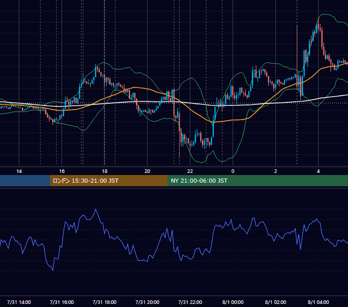The width and height of the screenshot is (348, 307).
Task: Click the 7/31 22:00 time label
Action: [190, 302]
